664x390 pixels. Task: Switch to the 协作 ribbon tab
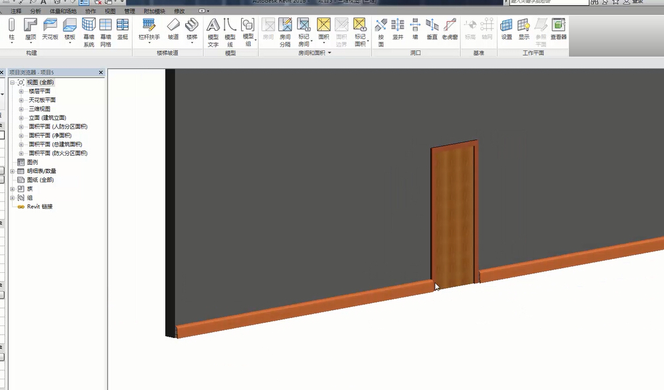pyautogui.click(x=91, y=11)
